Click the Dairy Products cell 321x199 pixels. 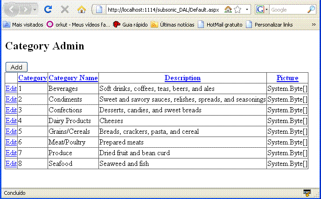[x=73, y=121]
